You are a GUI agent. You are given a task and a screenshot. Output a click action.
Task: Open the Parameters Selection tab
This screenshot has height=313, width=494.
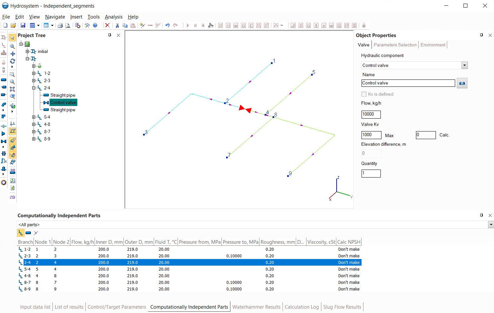395,45
